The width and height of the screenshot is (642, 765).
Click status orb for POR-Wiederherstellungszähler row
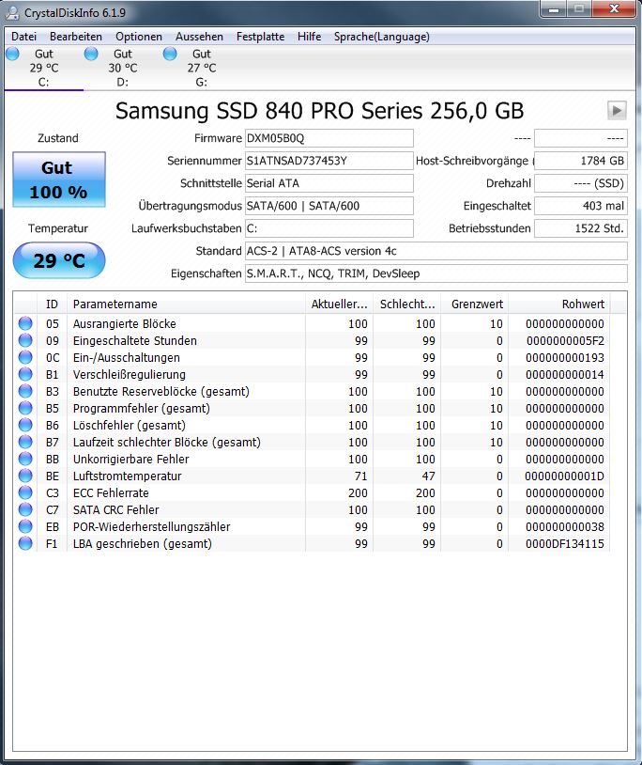tap(25, 526)
